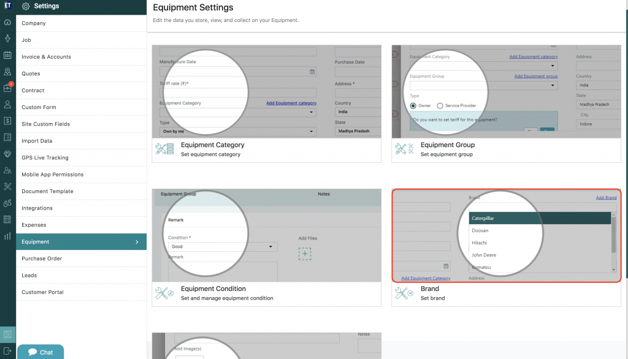Viewport: 628px width, 359px height.
Task: Click 'Set equipment category' text
Action: click(x=210, y=154)
